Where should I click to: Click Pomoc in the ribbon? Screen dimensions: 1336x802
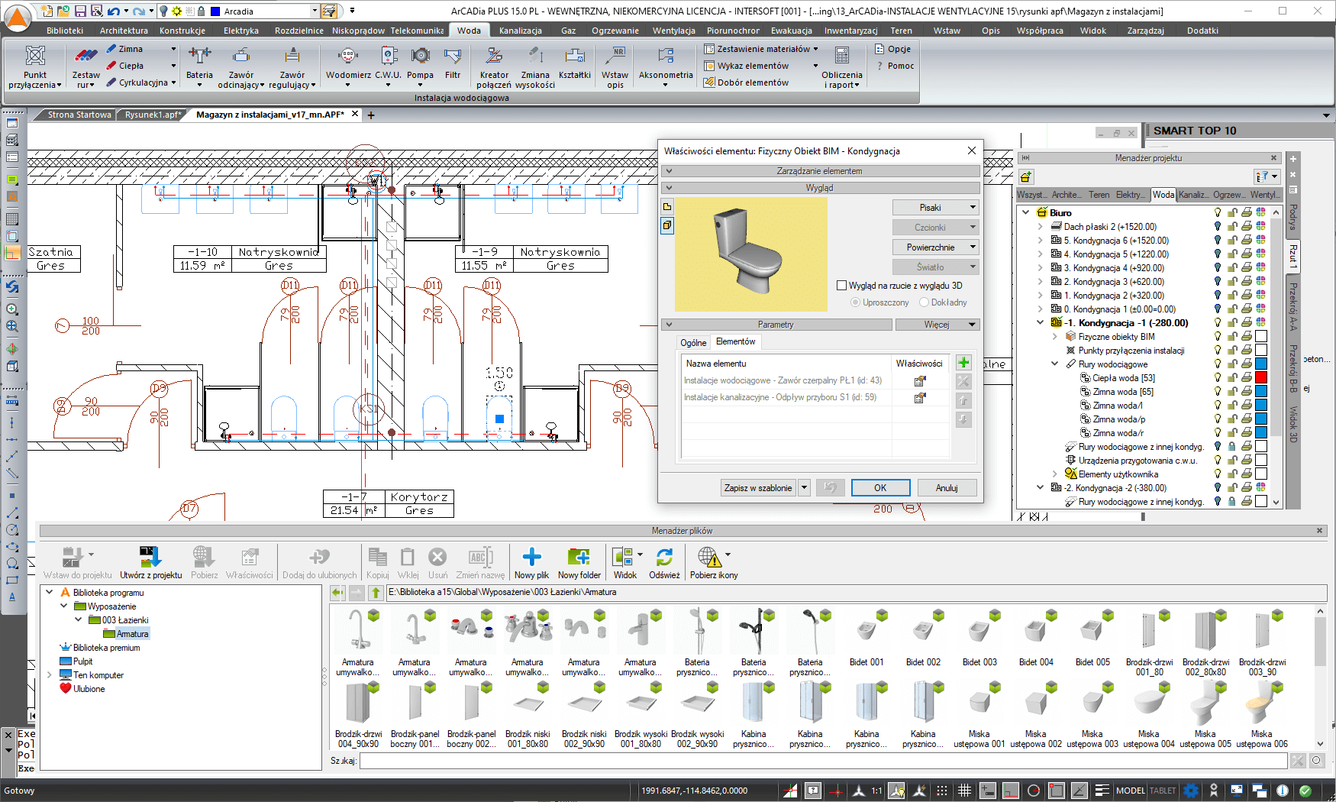[894, 66]
